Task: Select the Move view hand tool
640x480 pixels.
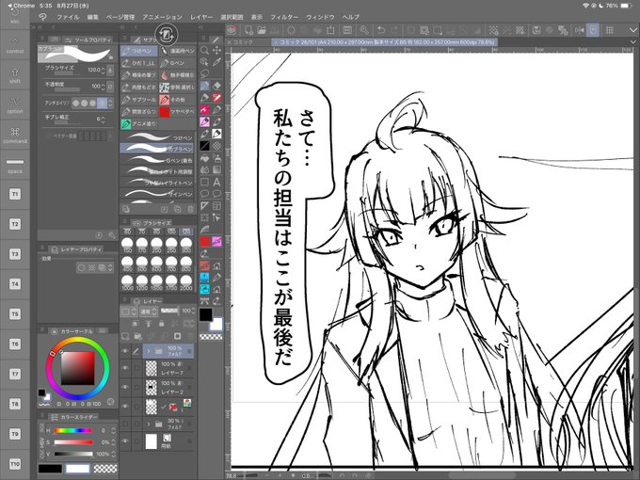Action: [x=216, y=50]
